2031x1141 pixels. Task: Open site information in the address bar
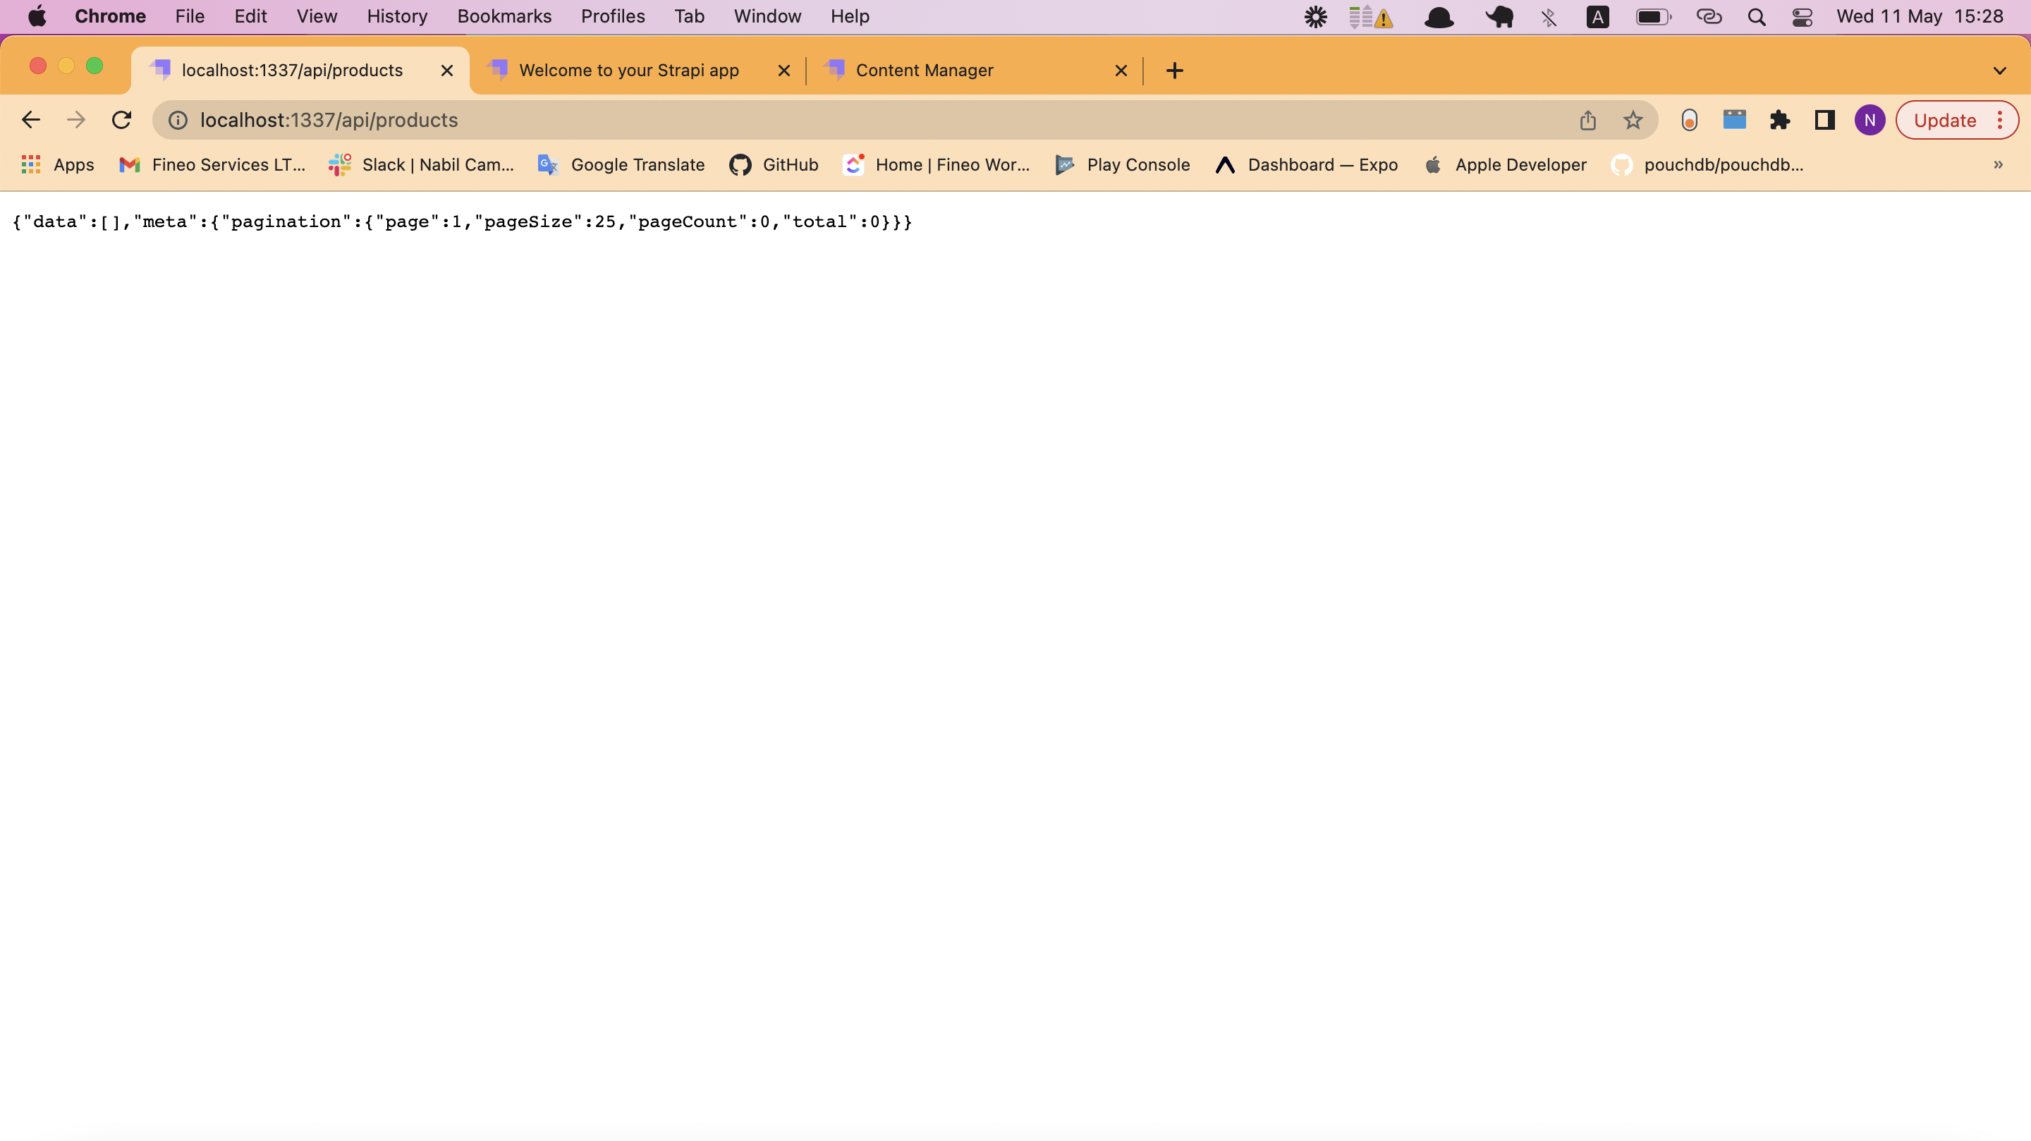coord(176,120)
